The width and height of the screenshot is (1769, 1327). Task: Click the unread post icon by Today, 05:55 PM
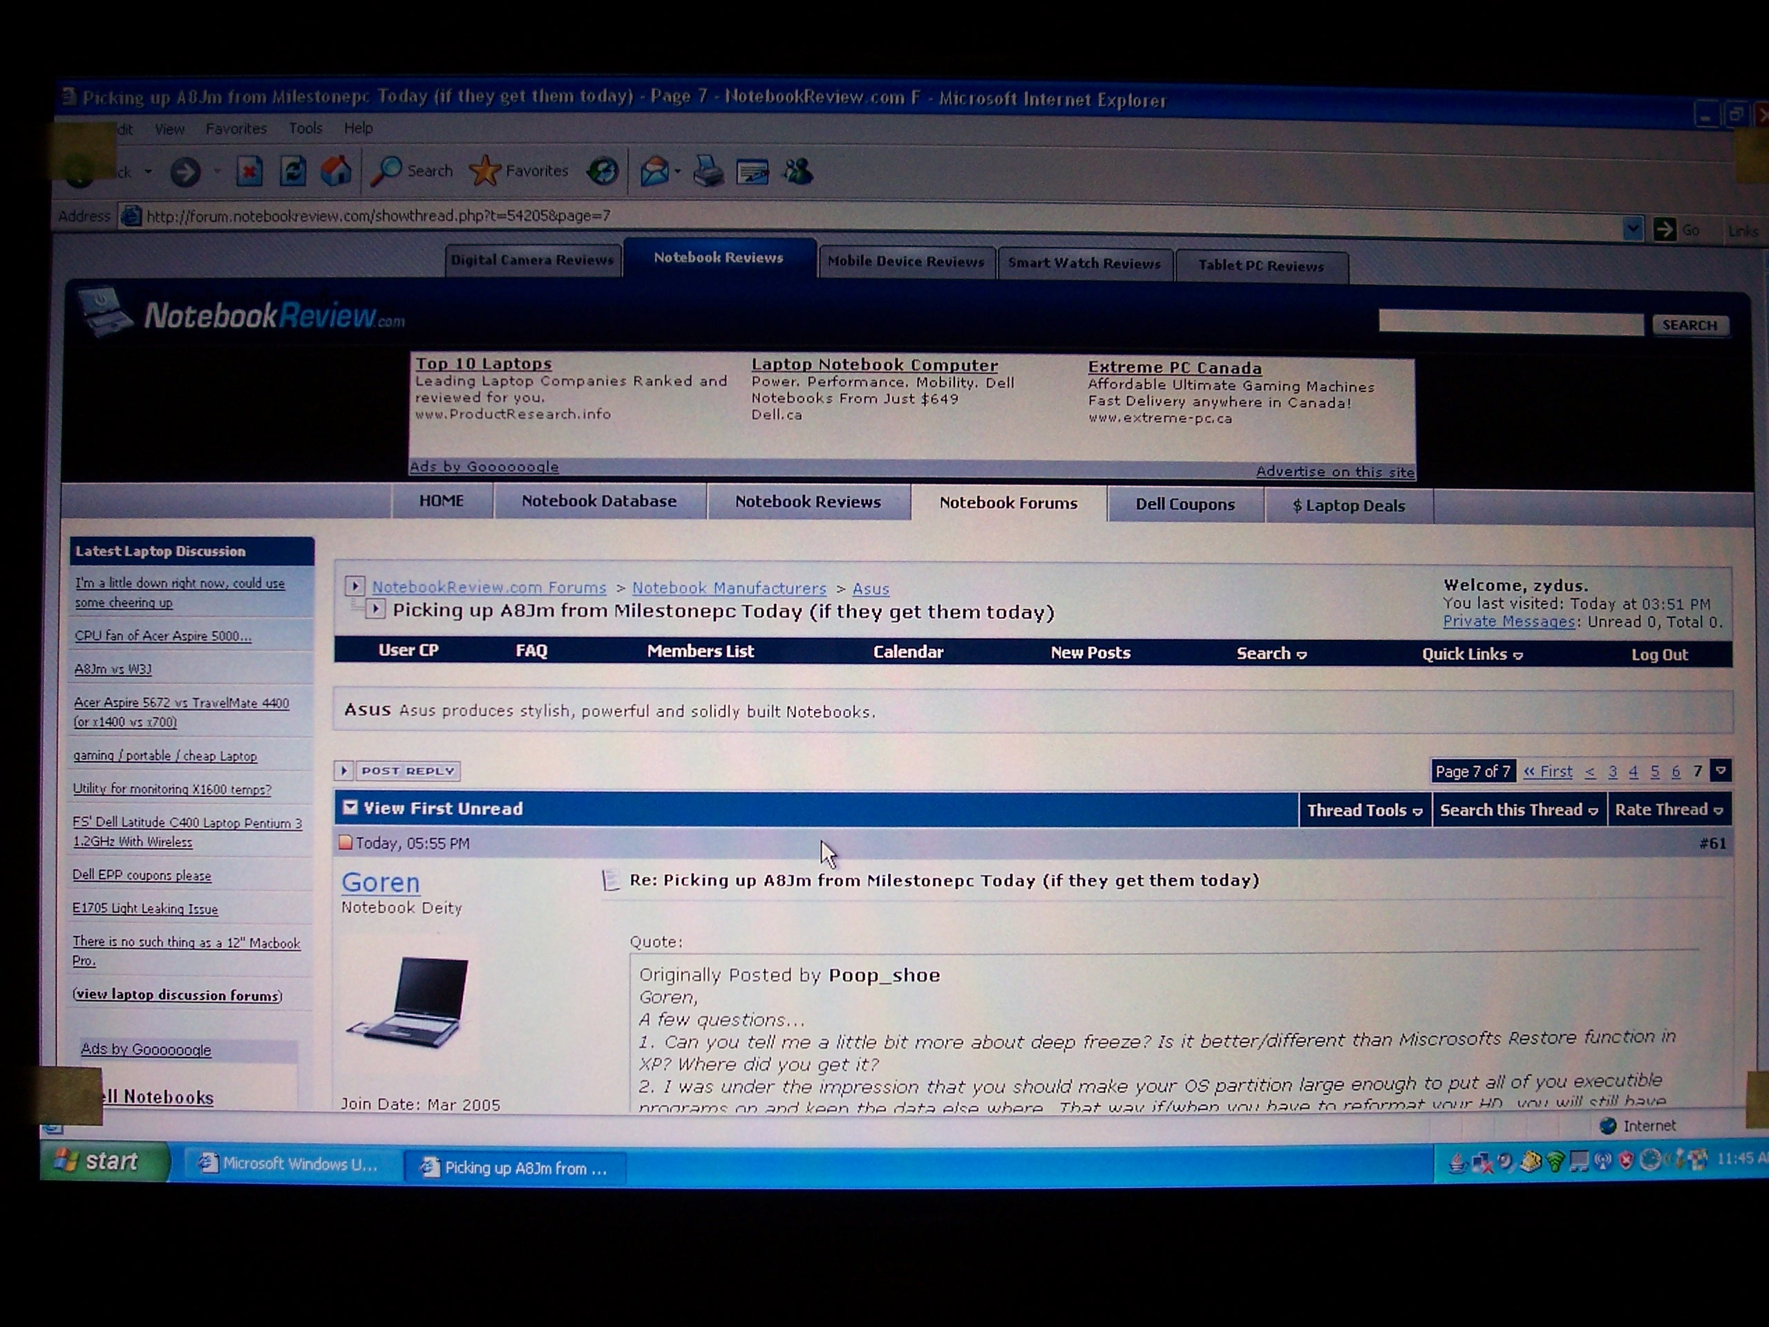pos(346,843)
